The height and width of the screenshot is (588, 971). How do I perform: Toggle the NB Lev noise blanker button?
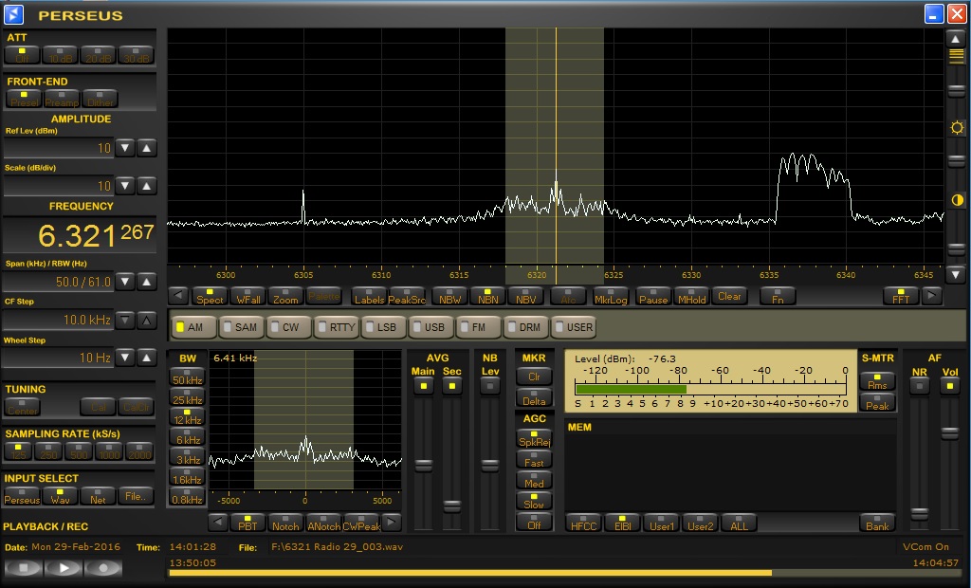490,386
